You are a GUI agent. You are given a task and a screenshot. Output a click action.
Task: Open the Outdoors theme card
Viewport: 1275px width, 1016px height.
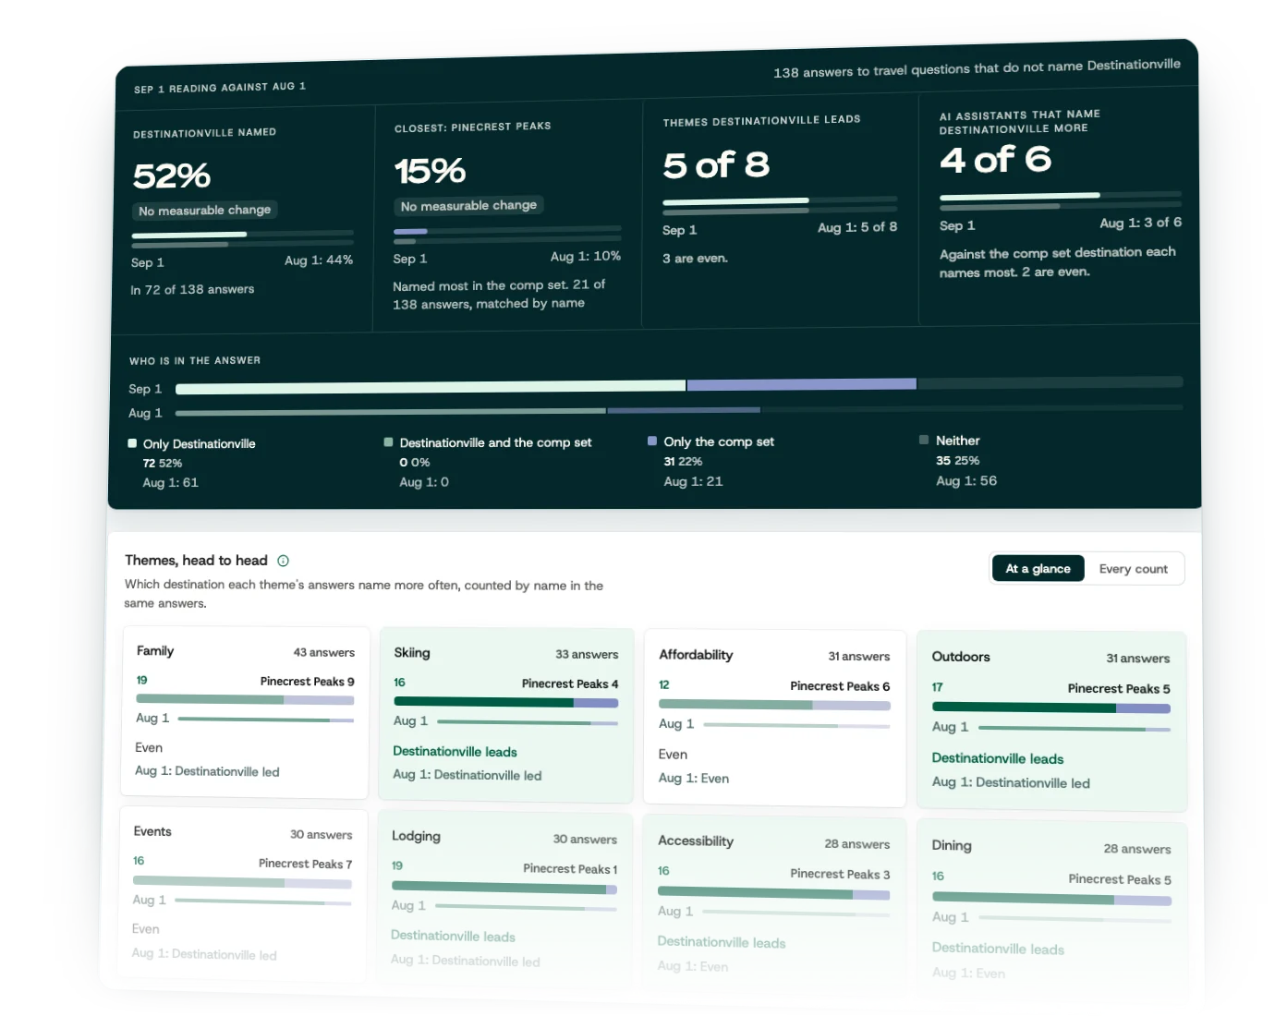pos(1051,721)
